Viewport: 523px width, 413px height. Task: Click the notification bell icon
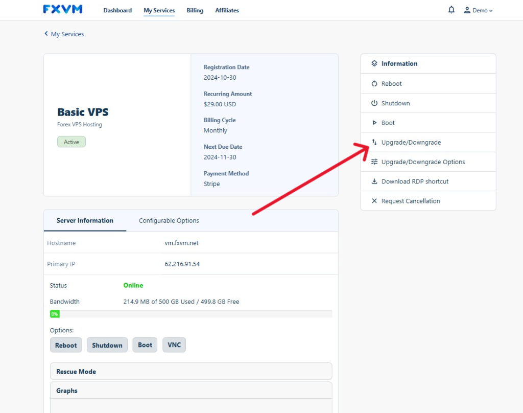(451, 10)
